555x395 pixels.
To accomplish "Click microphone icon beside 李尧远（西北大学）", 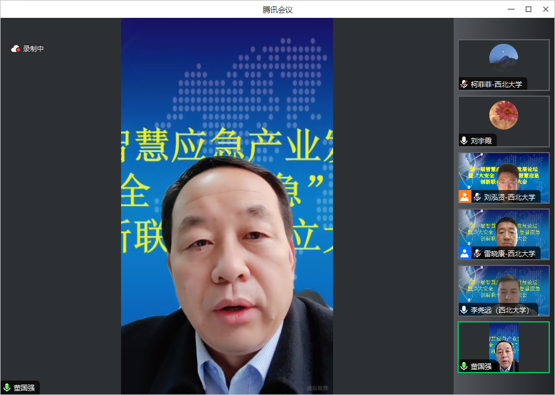I will pyautogui.click(x=464, y=310).
